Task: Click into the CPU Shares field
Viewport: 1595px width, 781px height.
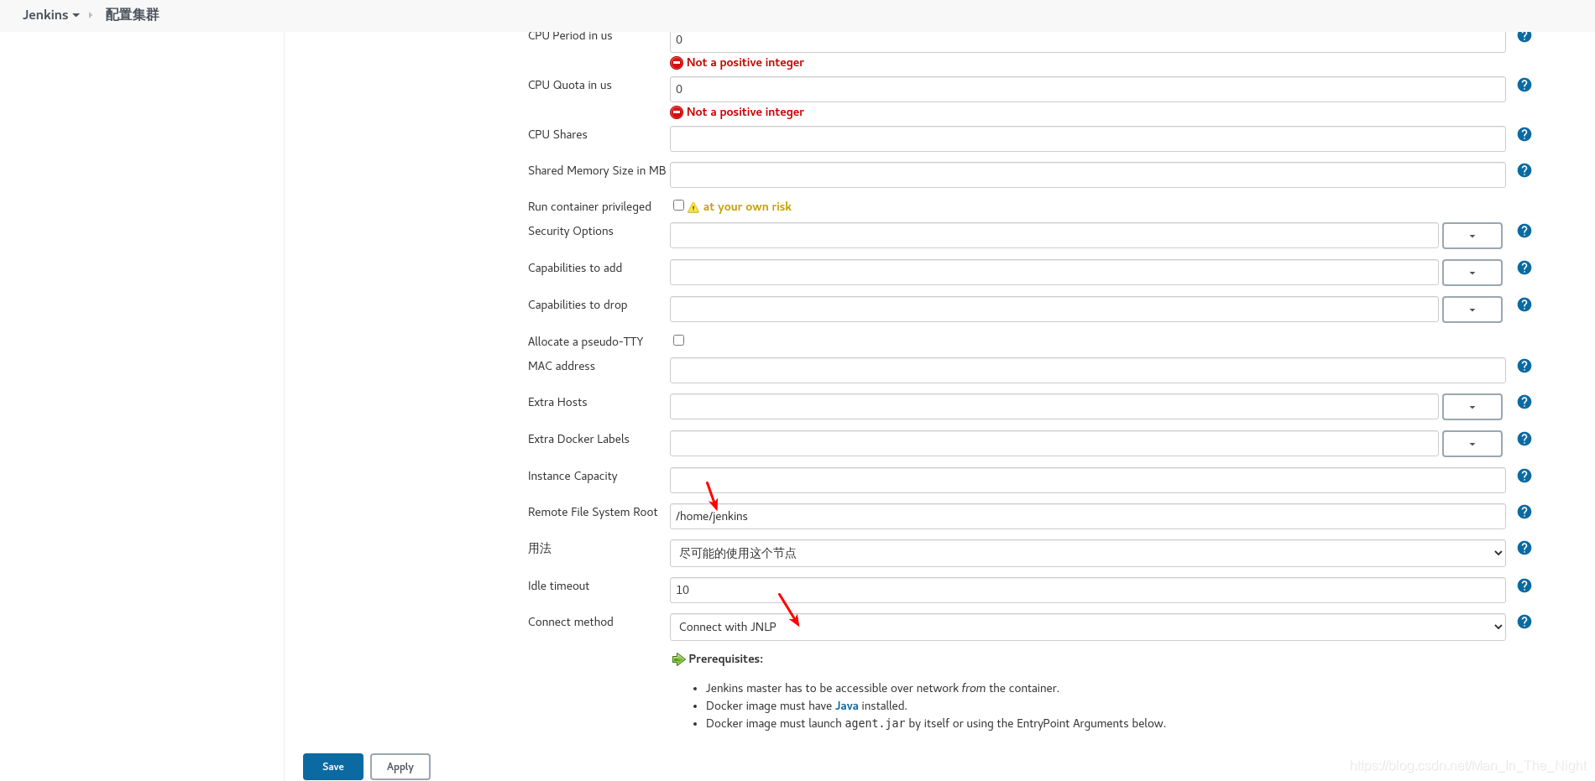Action: tap(1087, 139)
